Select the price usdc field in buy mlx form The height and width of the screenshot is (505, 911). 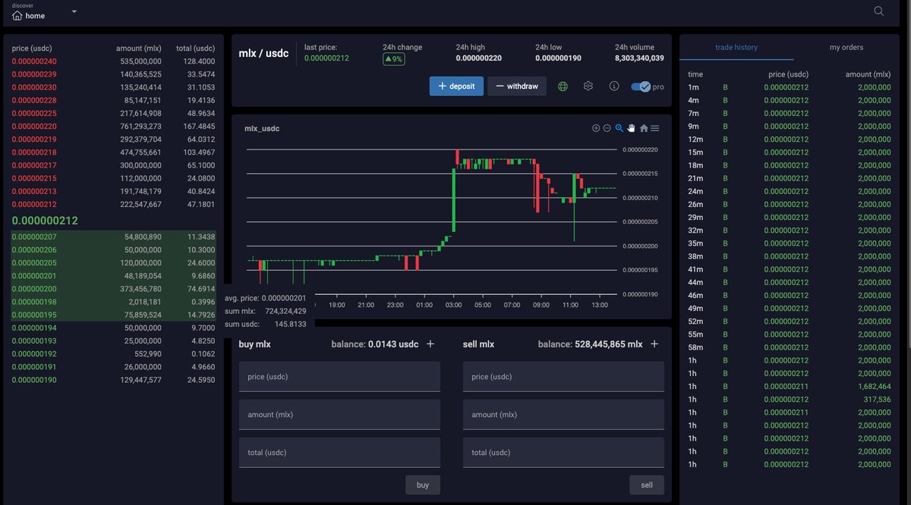[339, 377]
